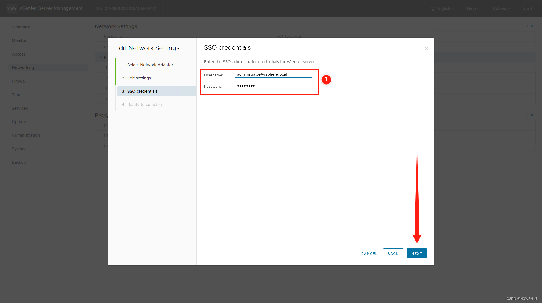Click the BACK button in the wizard
This screenshot has width=542, height=303.
point(393,253)
